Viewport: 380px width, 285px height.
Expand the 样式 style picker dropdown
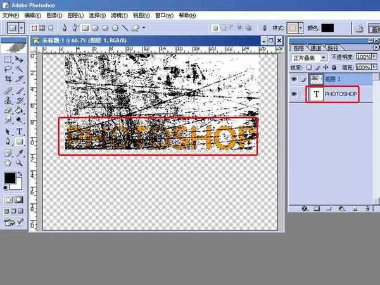click(x=303, y=28)
